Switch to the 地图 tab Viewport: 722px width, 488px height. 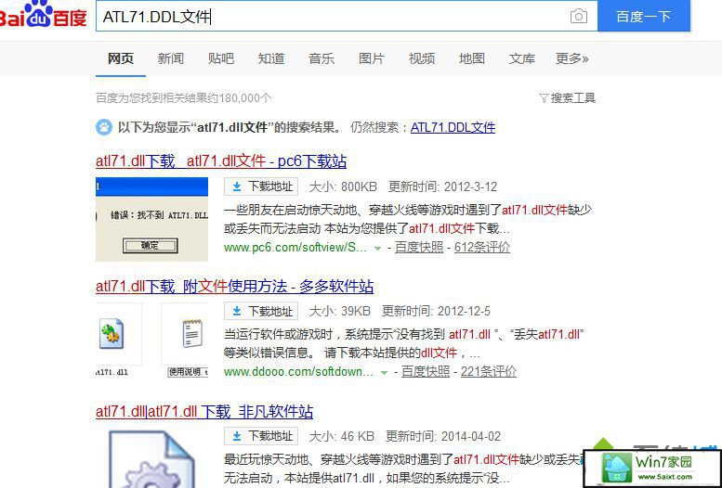(472, 58)
